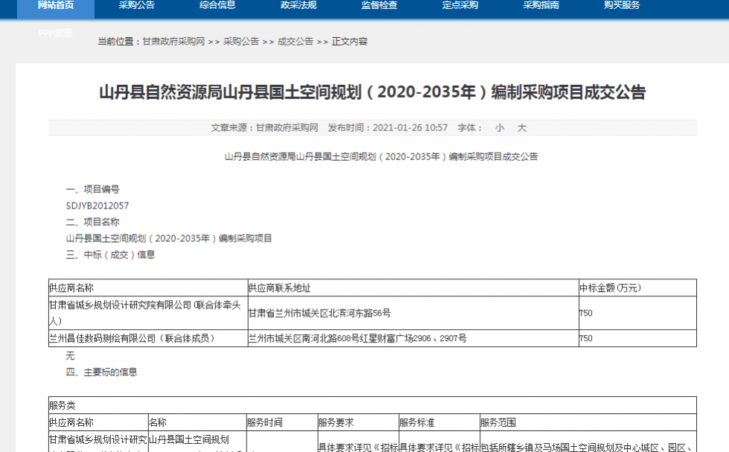Open the 采购指南 navigation item
The width and height of the screenshot is (729, 452).
click(541, 5)
